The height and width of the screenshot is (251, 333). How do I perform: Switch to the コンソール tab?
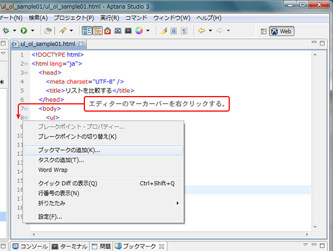(x=30, y=247)
